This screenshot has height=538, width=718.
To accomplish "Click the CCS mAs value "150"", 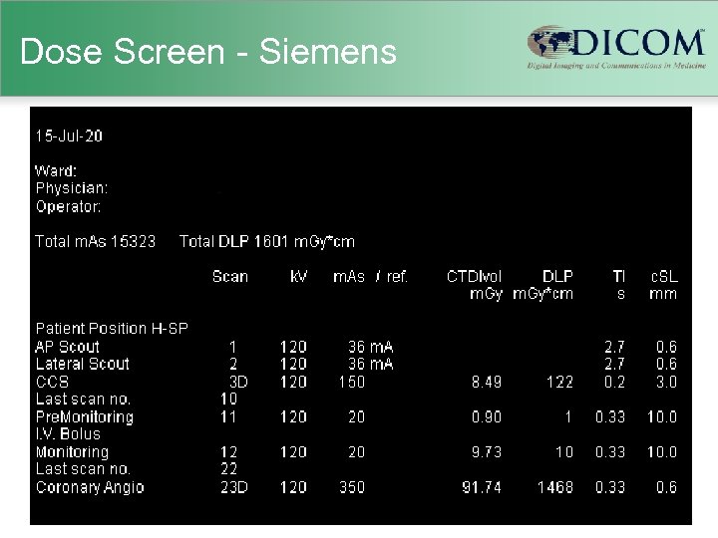I will click(x=352, y=382).
